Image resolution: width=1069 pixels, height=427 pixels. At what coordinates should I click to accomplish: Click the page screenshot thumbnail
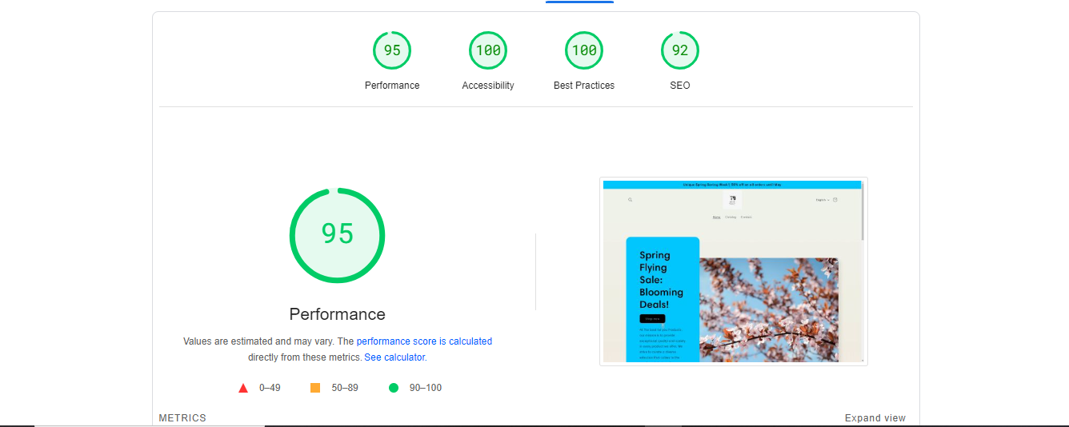point(734,271)
